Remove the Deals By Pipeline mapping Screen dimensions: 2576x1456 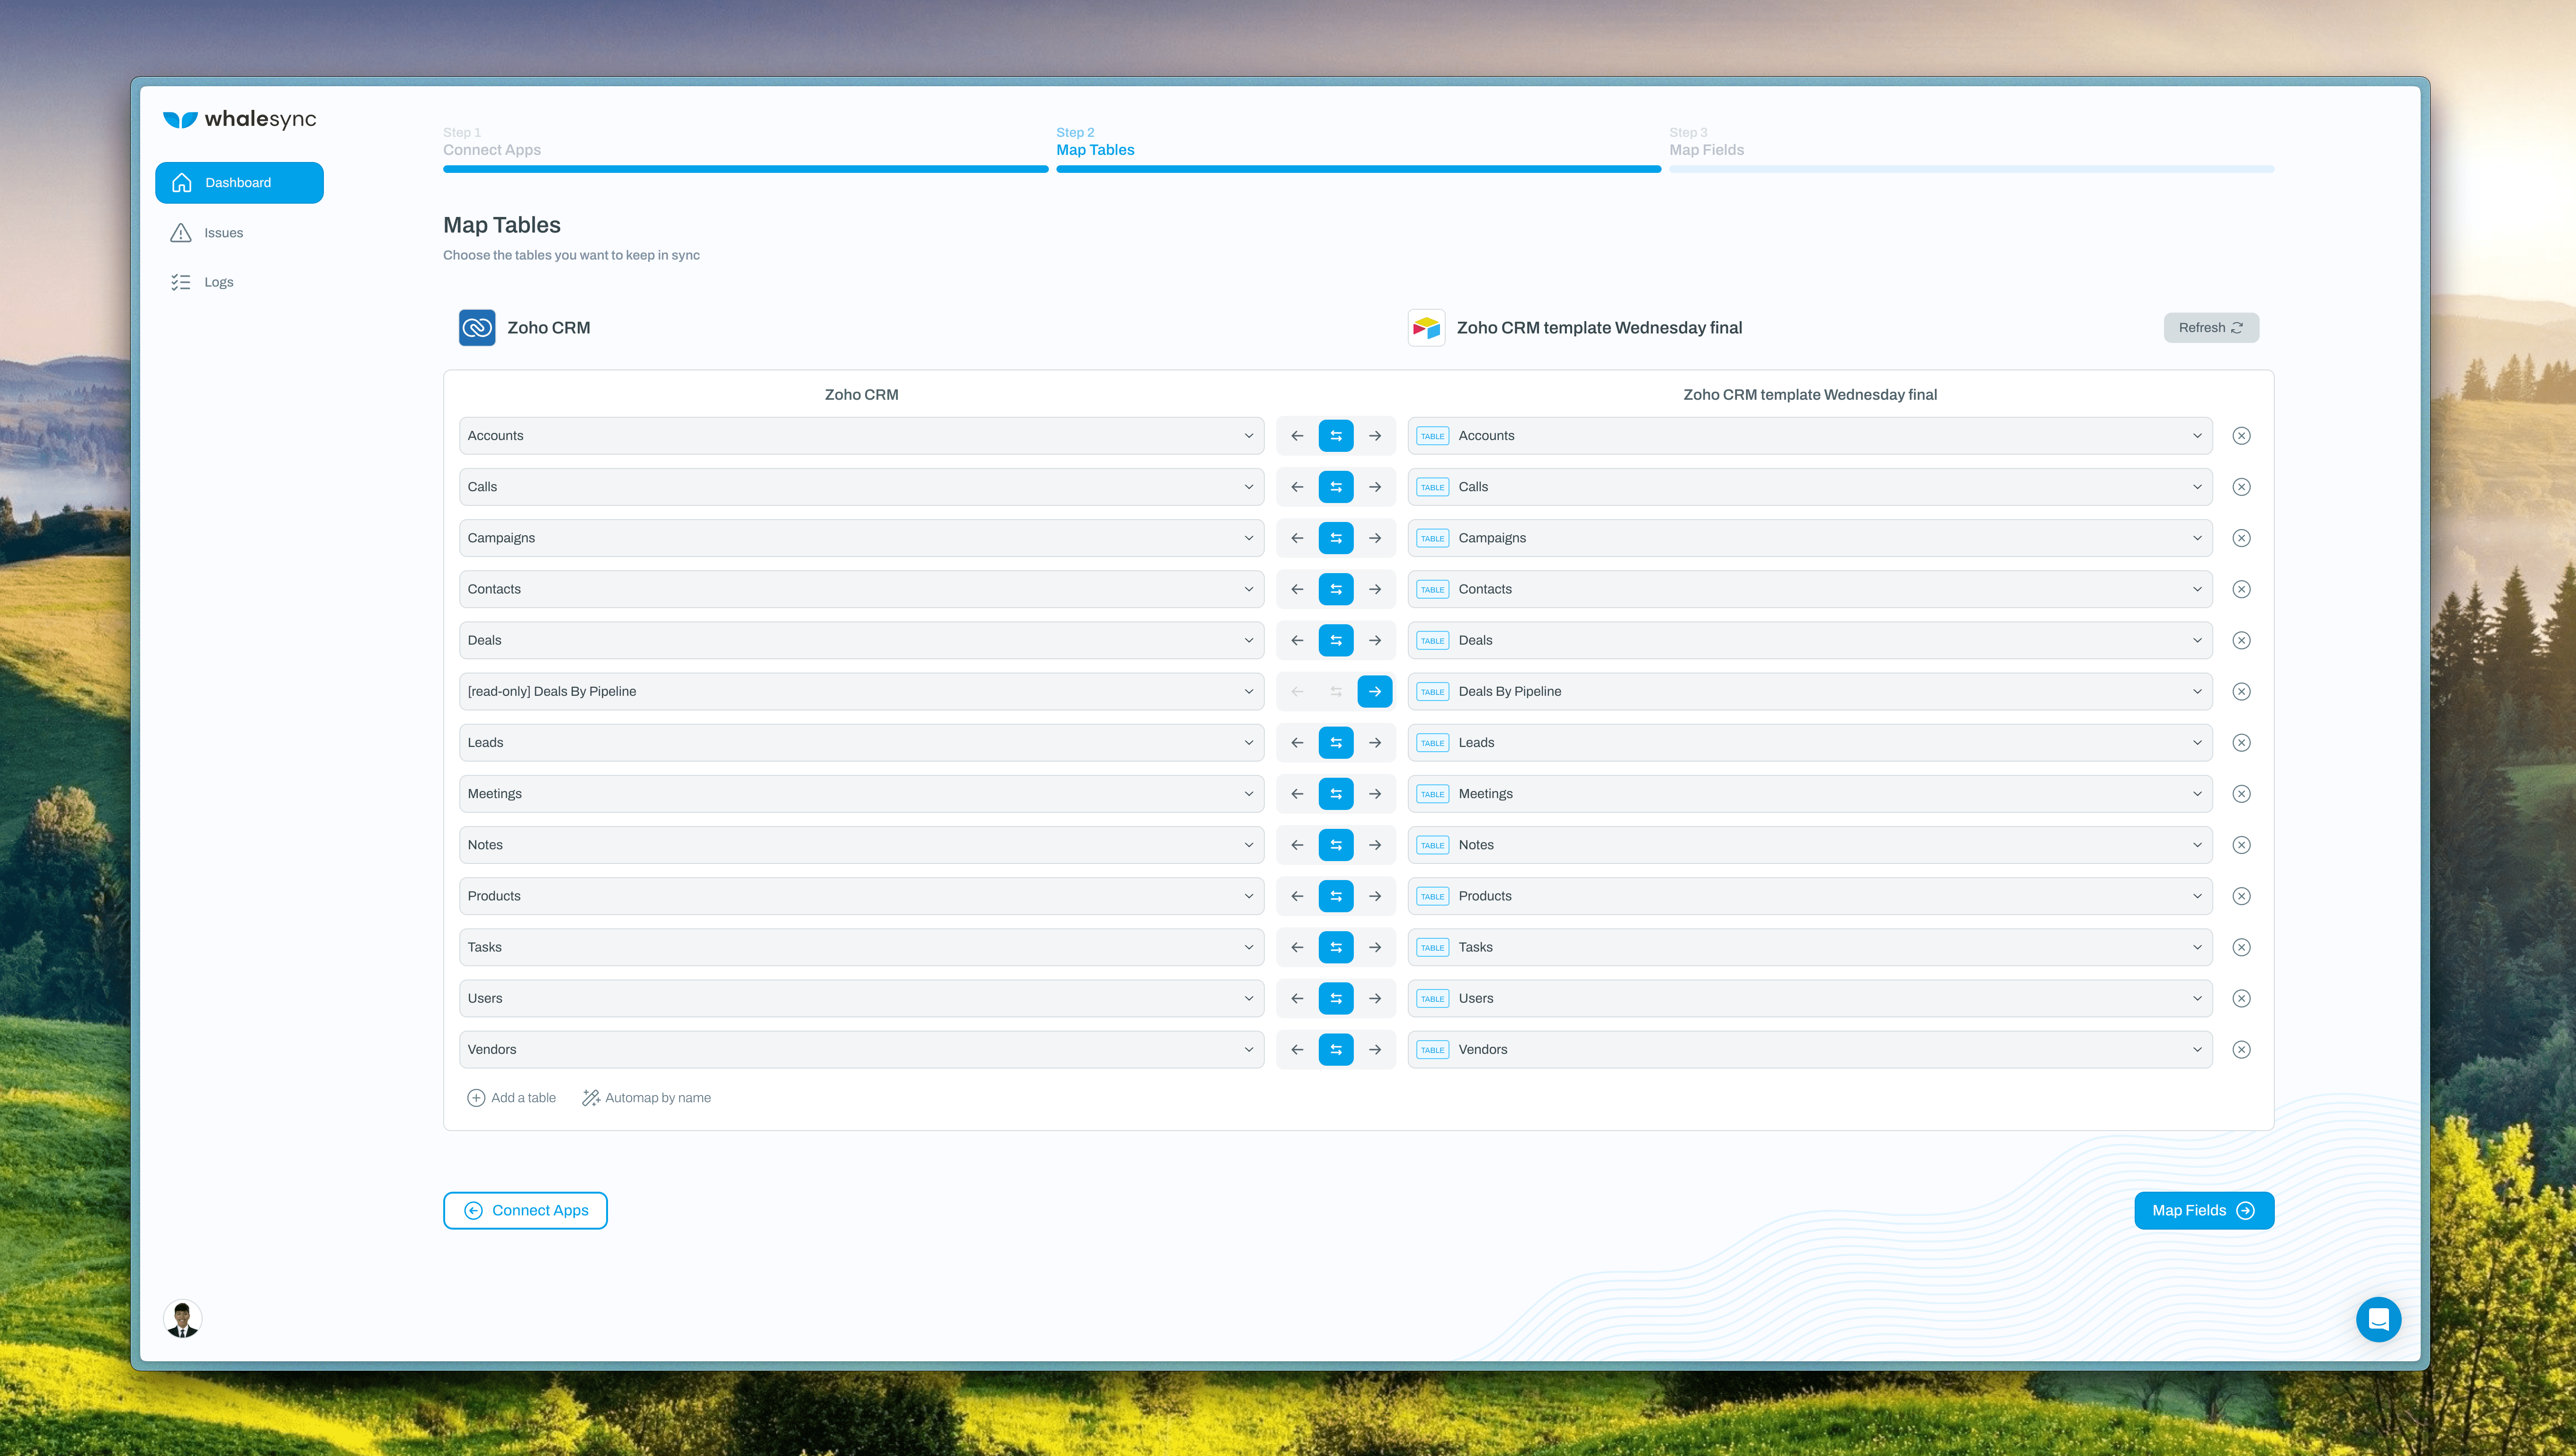click(2241, 691)
